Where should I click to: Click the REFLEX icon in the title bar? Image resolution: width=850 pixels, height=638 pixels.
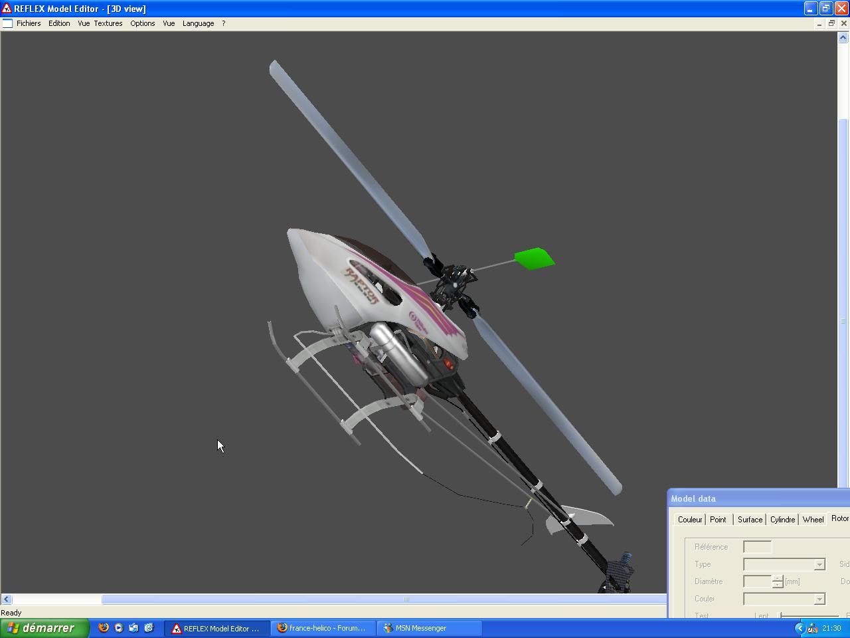pos(6,9)
